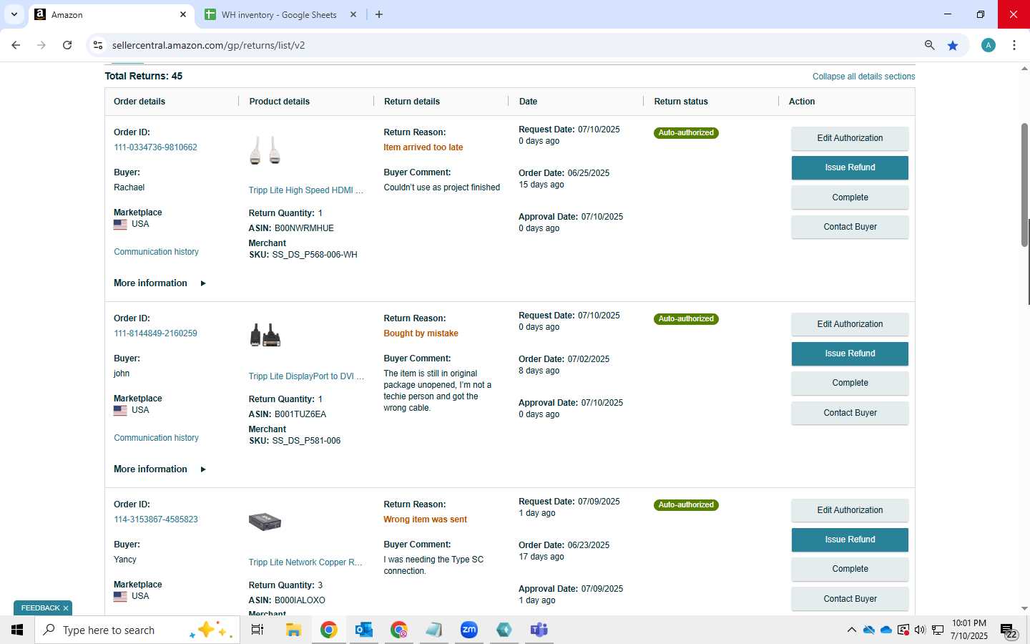The height and width of the screenshot is (644, 1030).
Task: Mark Rachael's return as Complete
Action: tap(850, 197)
